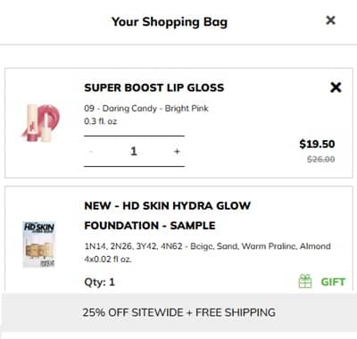
Task: Click the 25% off sitewide promo banner
Action: [x=178, y=312]
